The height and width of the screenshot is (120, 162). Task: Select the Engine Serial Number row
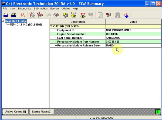tap(71, 34)
